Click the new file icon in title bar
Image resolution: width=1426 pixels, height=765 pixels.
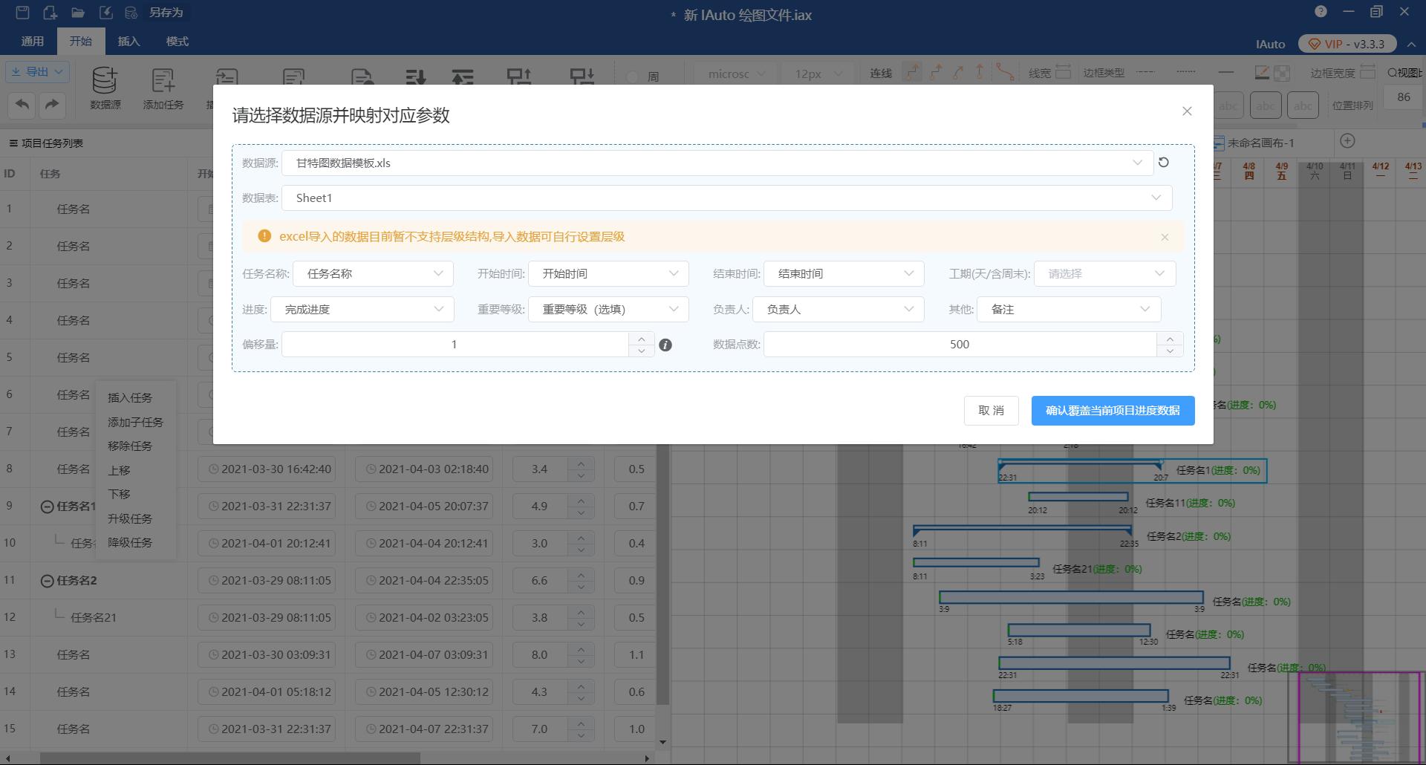50,12
